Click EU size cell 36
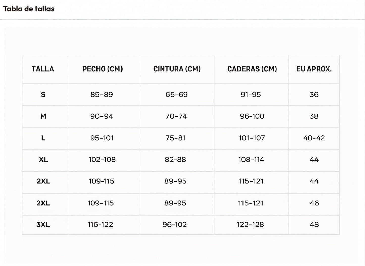Viewport: 365px width, 266px height. [x=314, y=95]
